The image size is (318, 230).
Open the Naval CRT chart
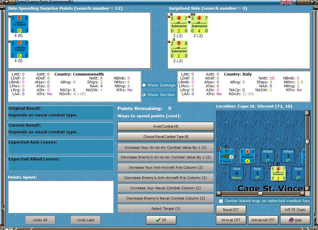coord(231,210)
